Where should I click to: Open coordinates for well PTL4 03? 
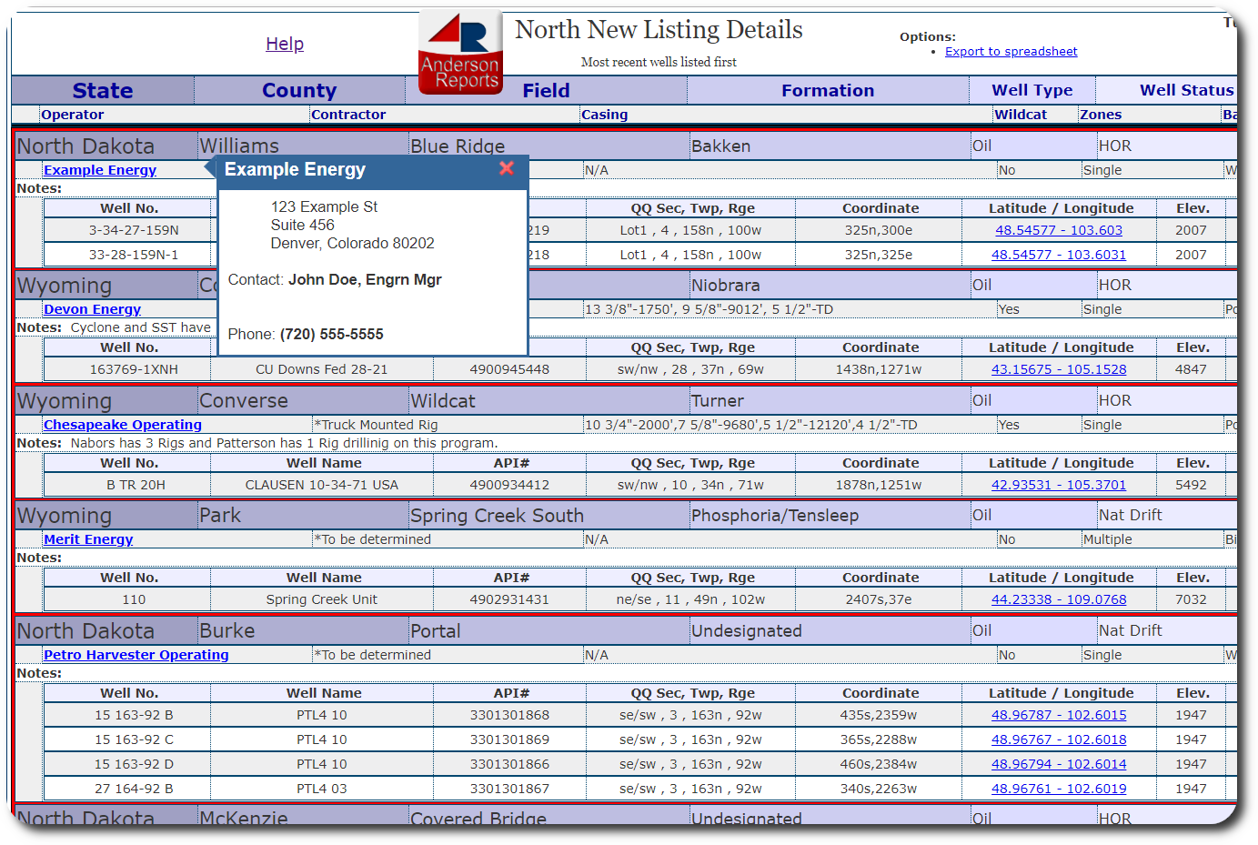tap(1058, 788)
